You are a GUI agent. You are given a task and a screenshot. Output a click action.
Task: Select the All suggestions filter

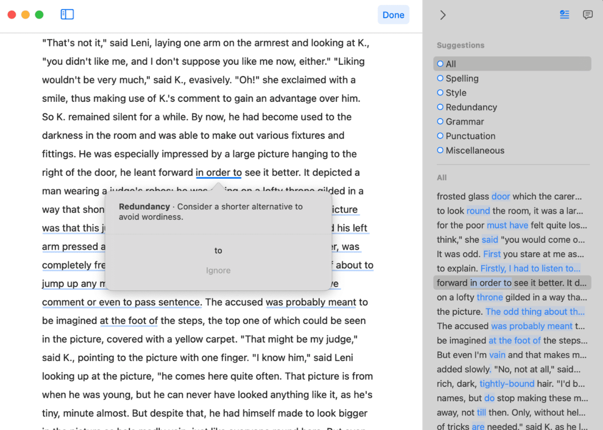pyautogui.click(x=512, y=64)
